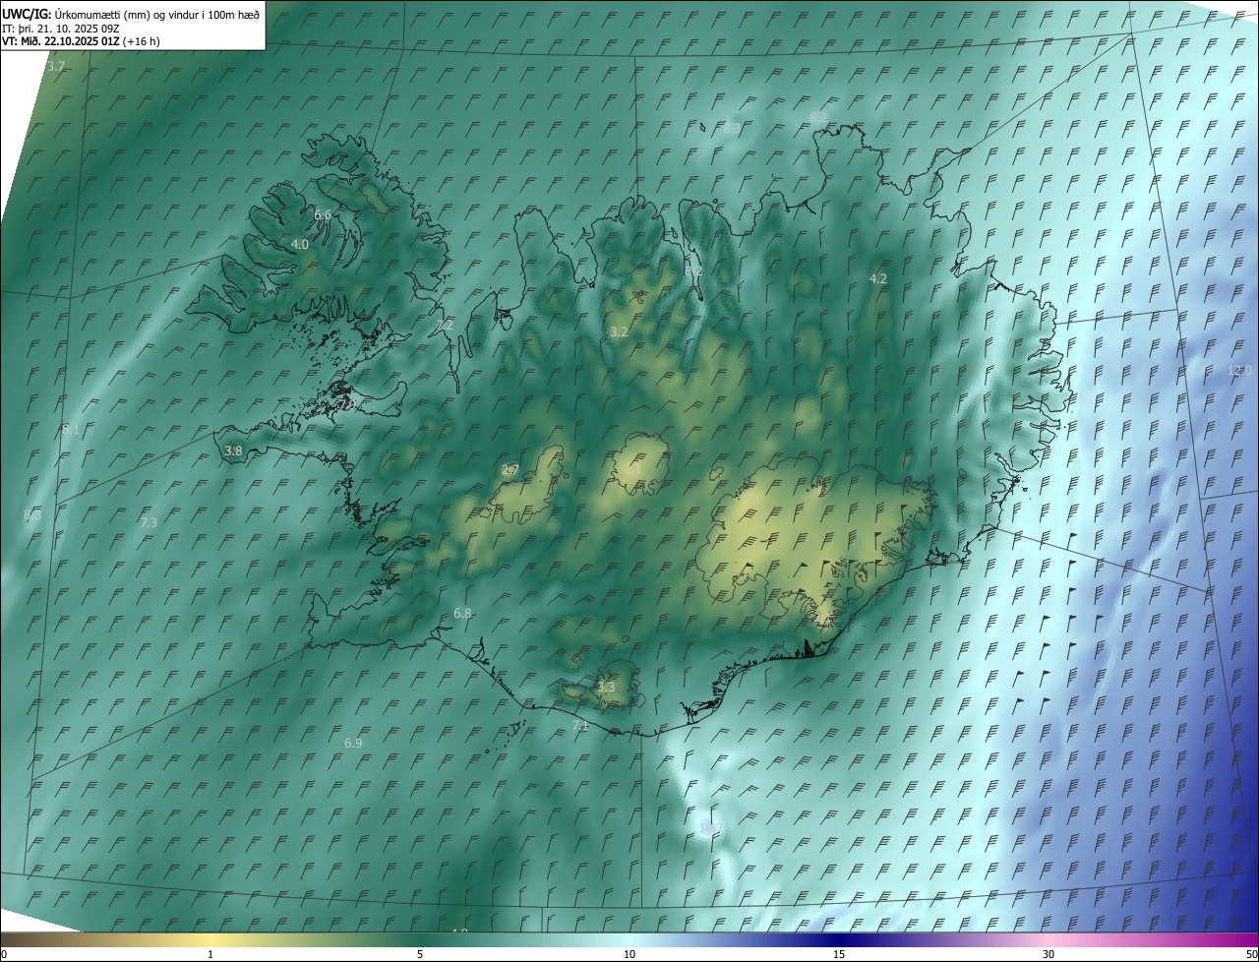
Task: Click the 30 tick on the colorbar
Action: pos(1049,954)
